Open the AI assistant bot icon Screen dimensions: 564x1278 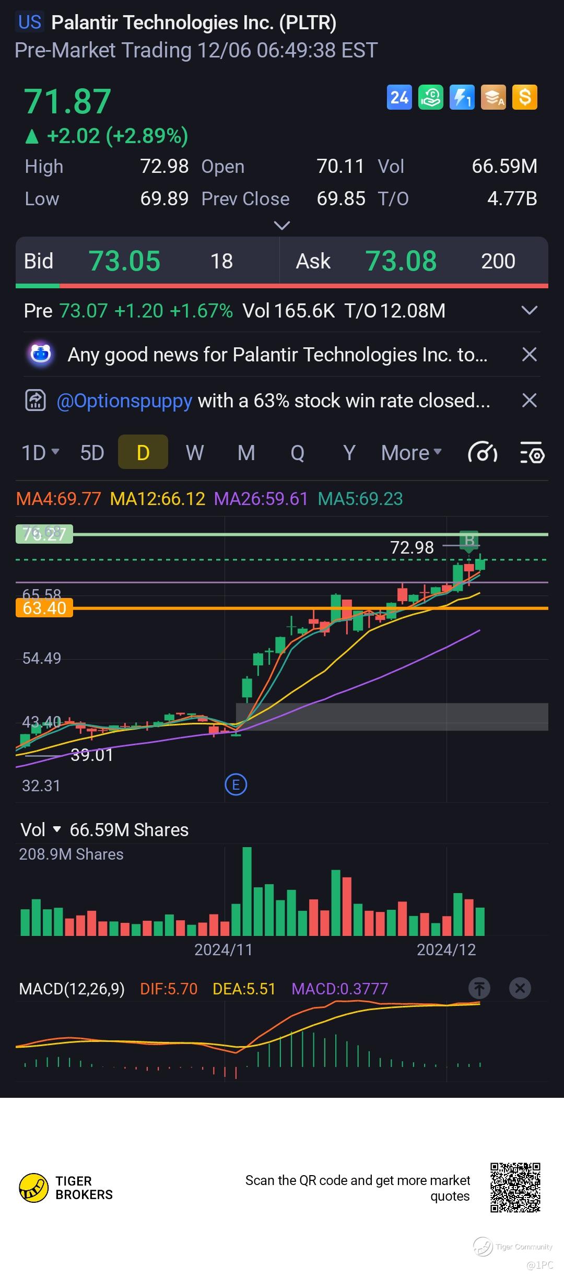[40, 355]
